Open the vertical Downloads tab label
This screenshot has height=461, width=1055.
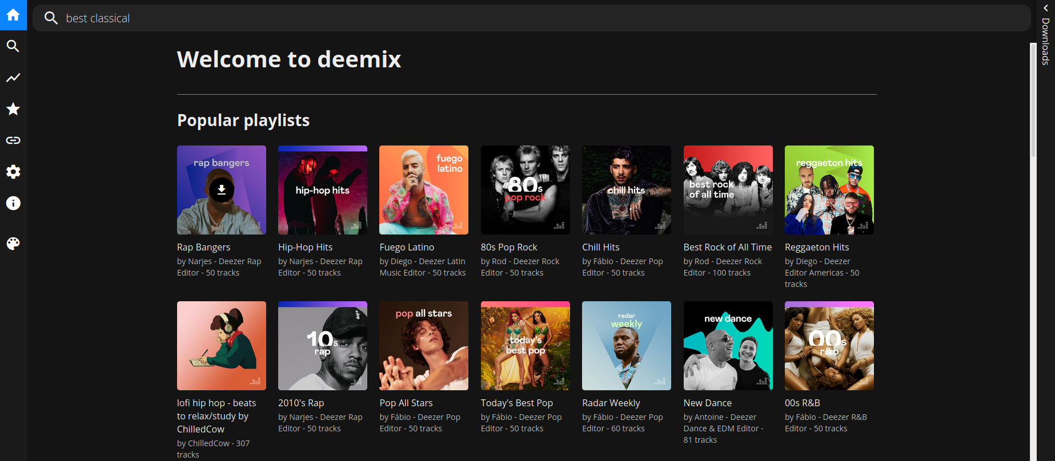click(1045, 42)
